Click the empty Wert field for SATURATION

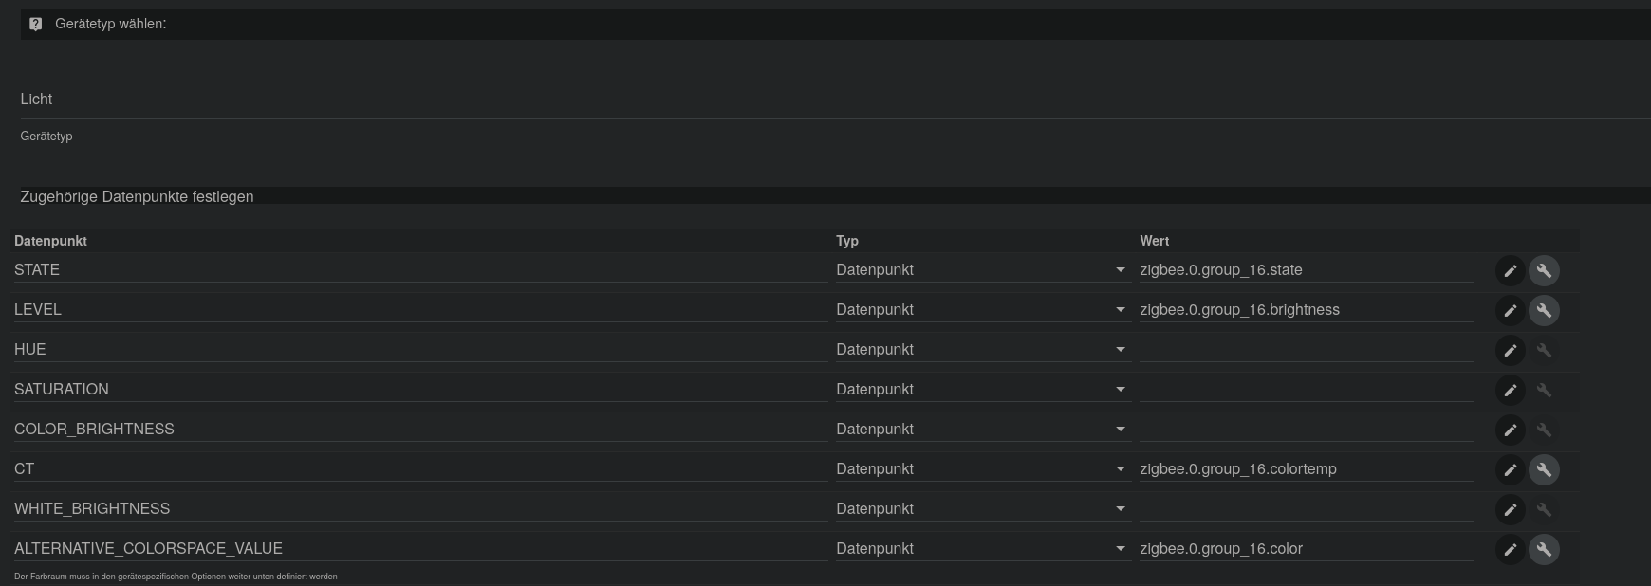pos(1305,390)
